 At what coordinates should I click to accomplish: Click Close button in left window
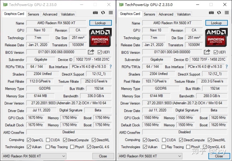[103, 156]
